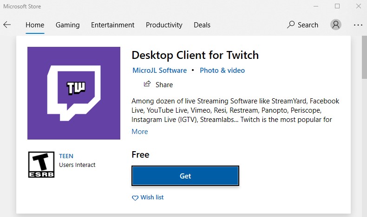Open the three-dots more options menu
This screenshot has width=367, height=217.
(358, 25)
